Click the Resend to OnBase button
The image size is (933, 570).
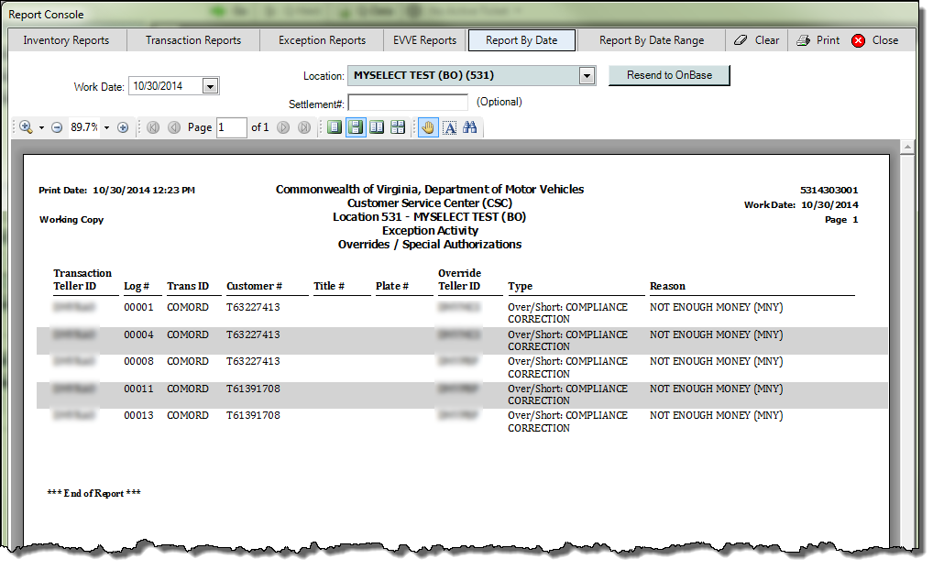coord(669,75)
